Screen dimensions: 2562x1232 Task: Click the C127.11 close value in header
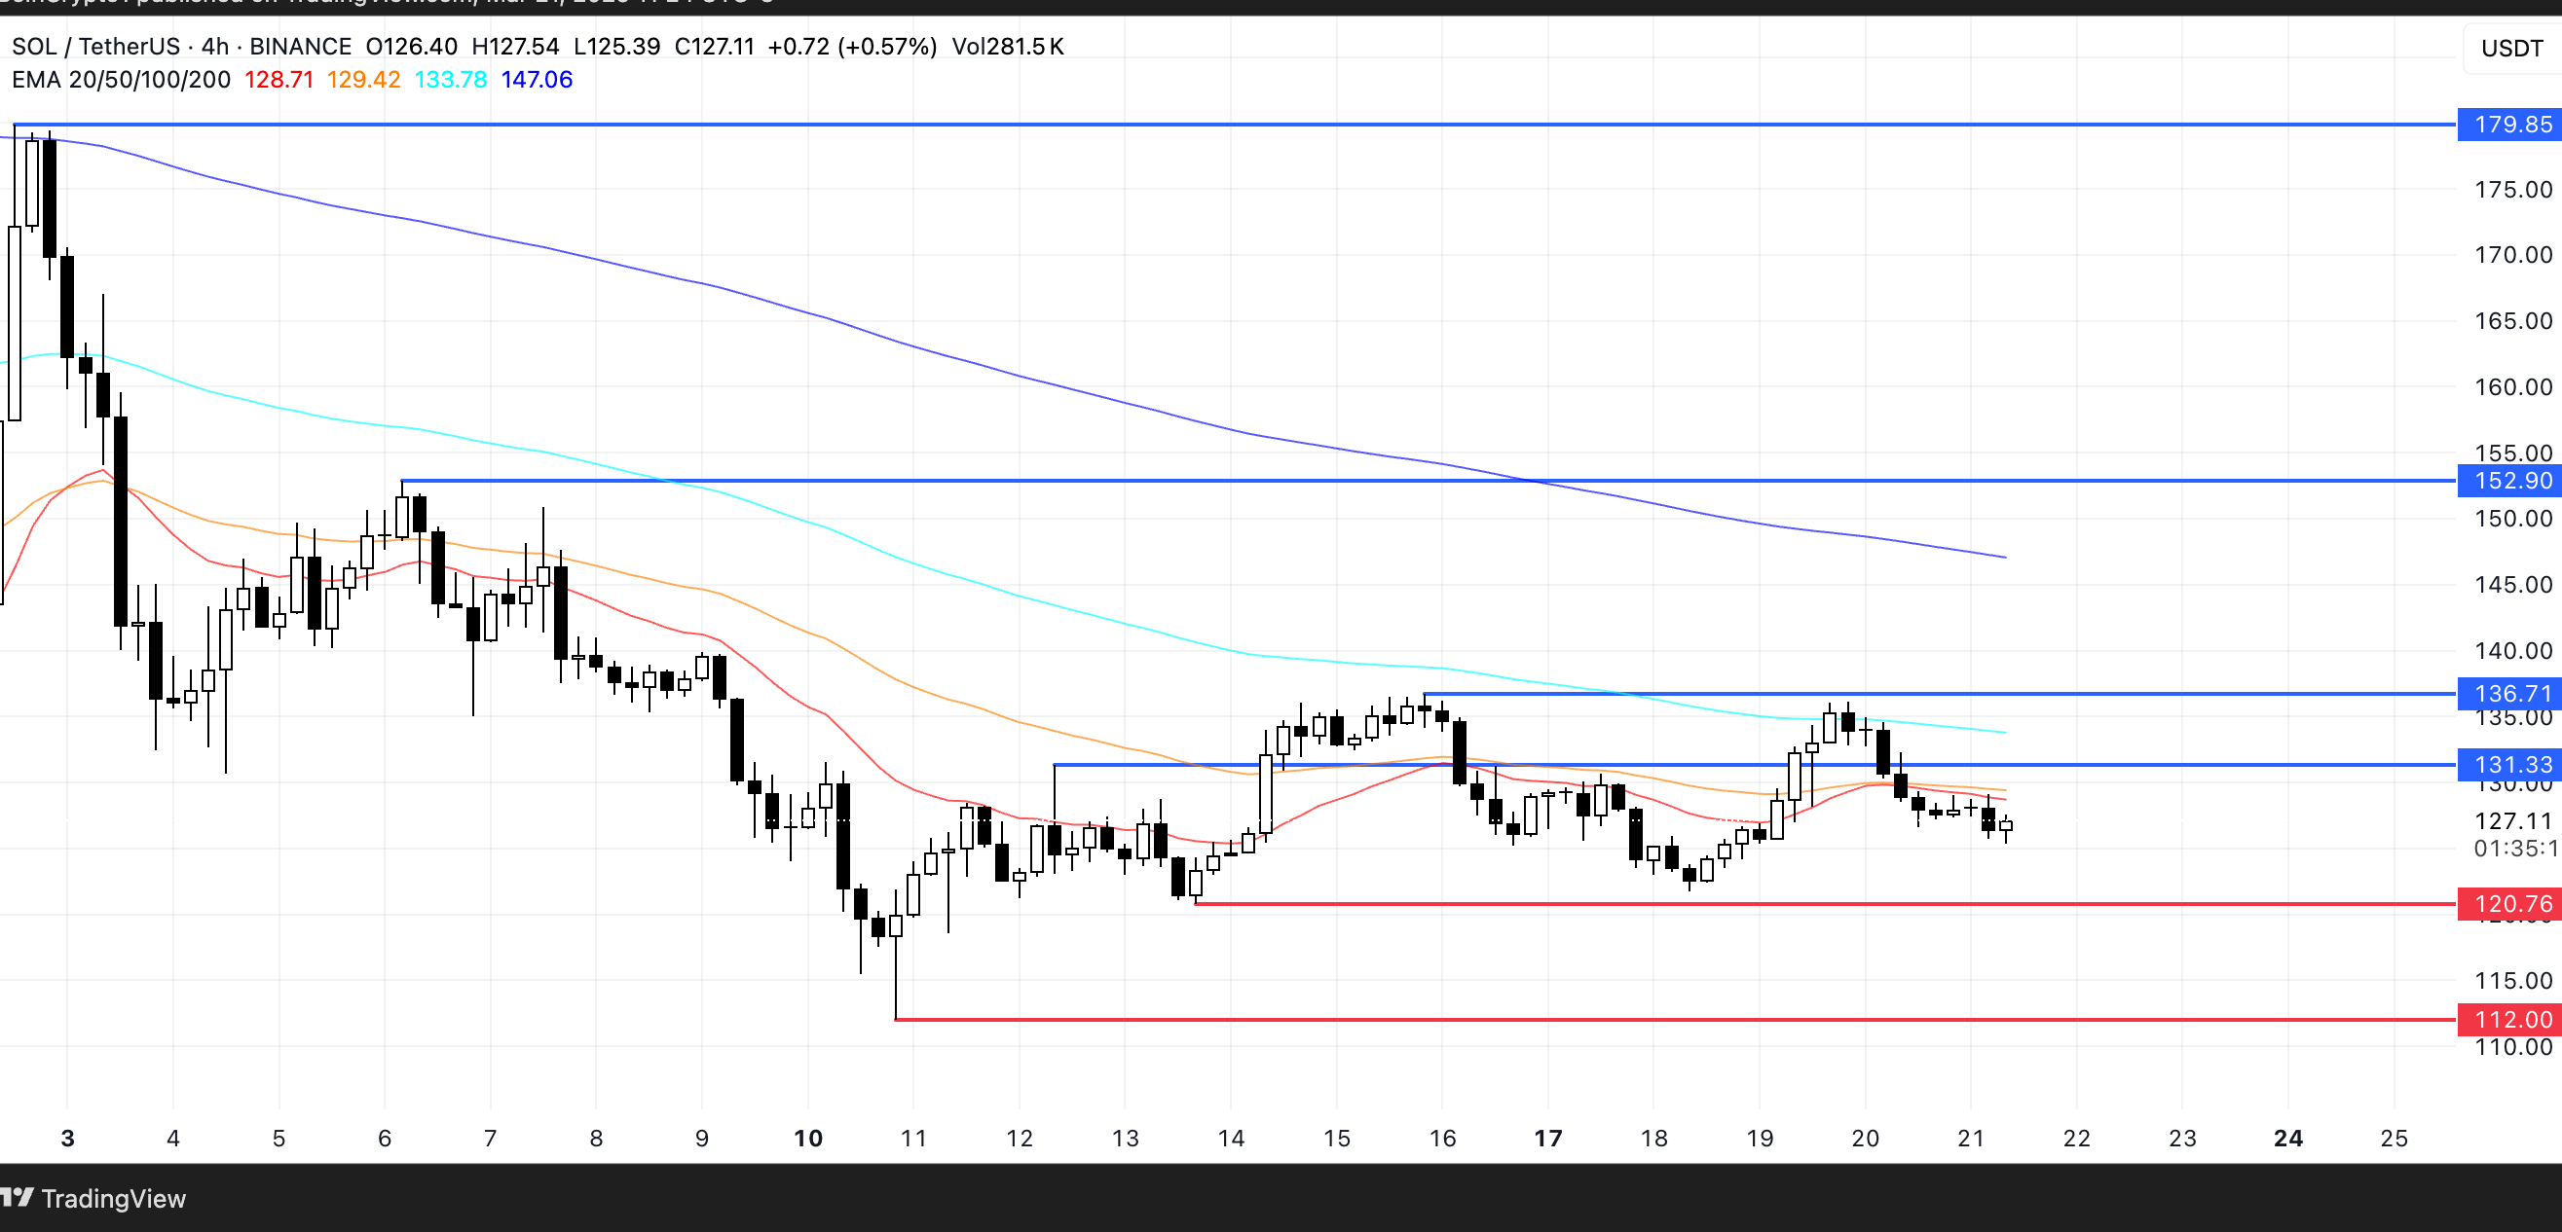pyautogui.click(x=714, y=47)
